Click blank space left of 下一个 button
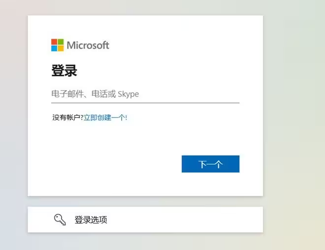This screenshot has width=325, height=250. [x=116, y=164]
